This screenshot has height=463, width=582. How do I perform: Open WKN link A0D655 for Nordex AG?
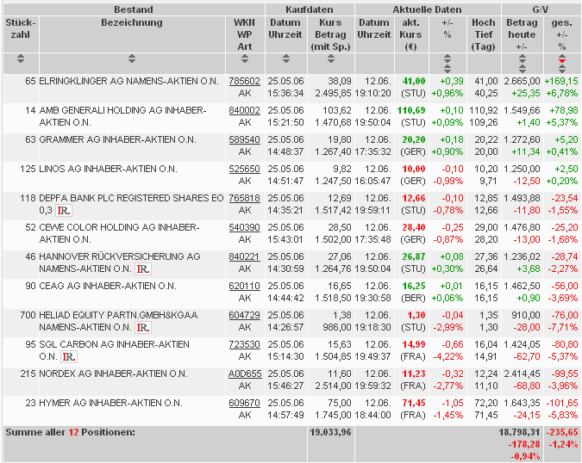pyautogui.click(x=245, y=373)
